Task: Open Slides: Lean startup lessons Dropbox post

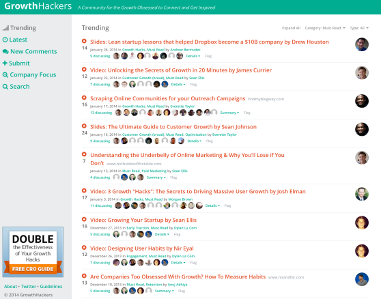Action: (x=210, y=42)
